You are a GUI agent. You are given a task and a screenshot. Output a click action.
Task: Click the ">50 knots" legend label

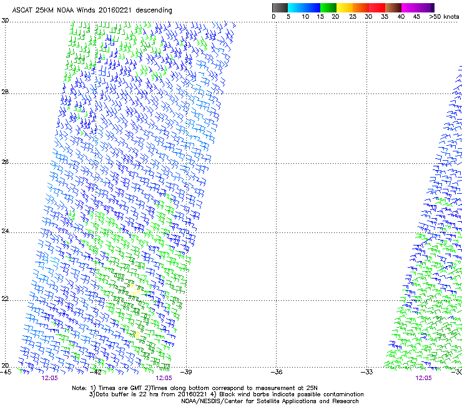pyautogui.click(x=444, y=17)
